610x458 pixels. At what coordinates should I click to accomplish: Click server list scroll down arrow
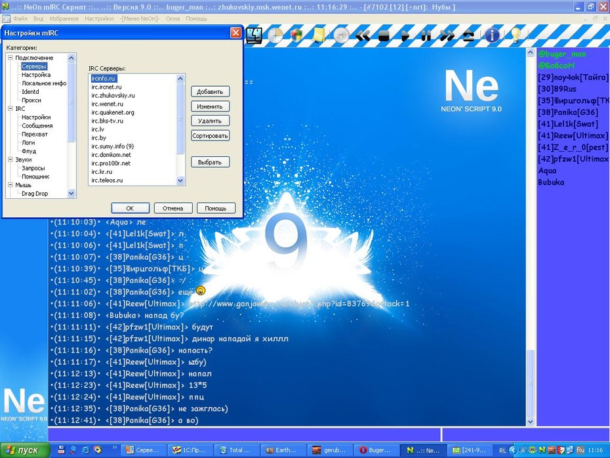pos(180,180)
